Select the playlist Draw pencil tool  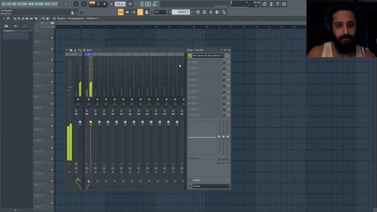point(15,18)
